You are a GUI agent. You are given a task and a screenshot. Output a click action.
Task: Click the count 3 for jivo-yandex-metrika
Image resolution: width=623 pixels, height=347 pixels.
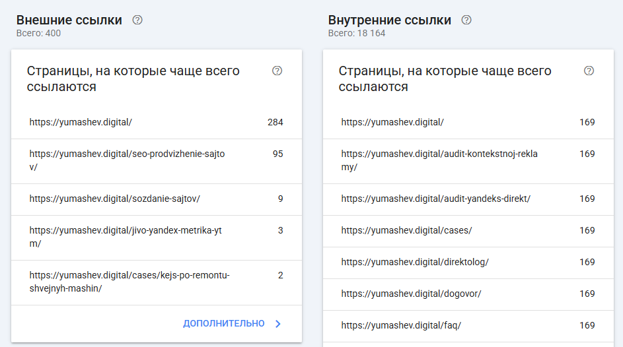click(x=281, y=230)
